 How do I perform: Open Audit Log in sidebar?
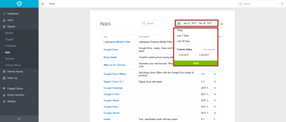click(x=12, y=78)
